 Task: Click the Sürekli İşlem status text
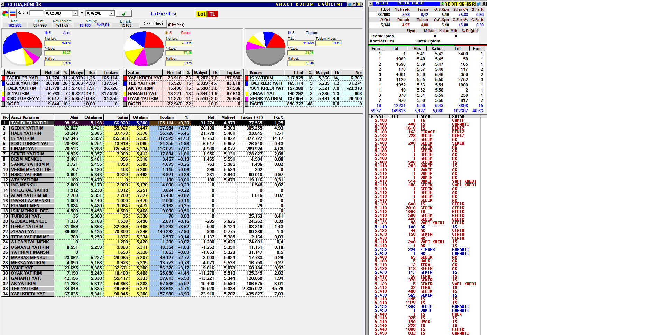(427, 41)
